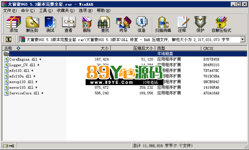Click the 本地磁盘 type label
This screenshot has height=150, width=249.
165,54
